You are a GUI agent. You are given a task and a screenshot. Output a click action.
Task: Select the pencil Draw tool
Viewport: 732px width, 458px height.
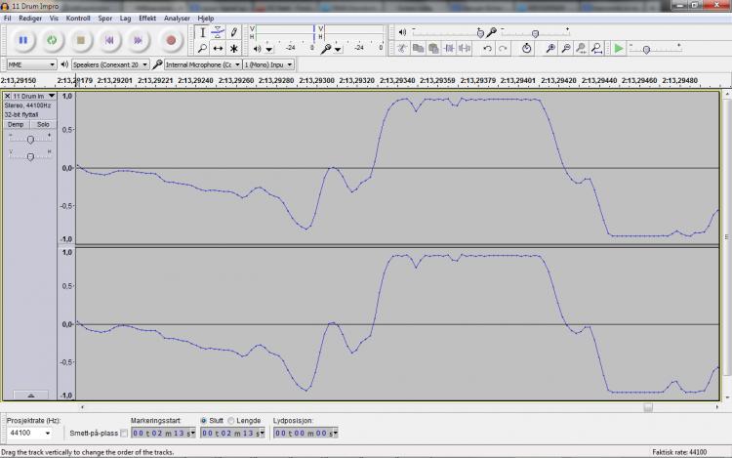pos(233,32)
